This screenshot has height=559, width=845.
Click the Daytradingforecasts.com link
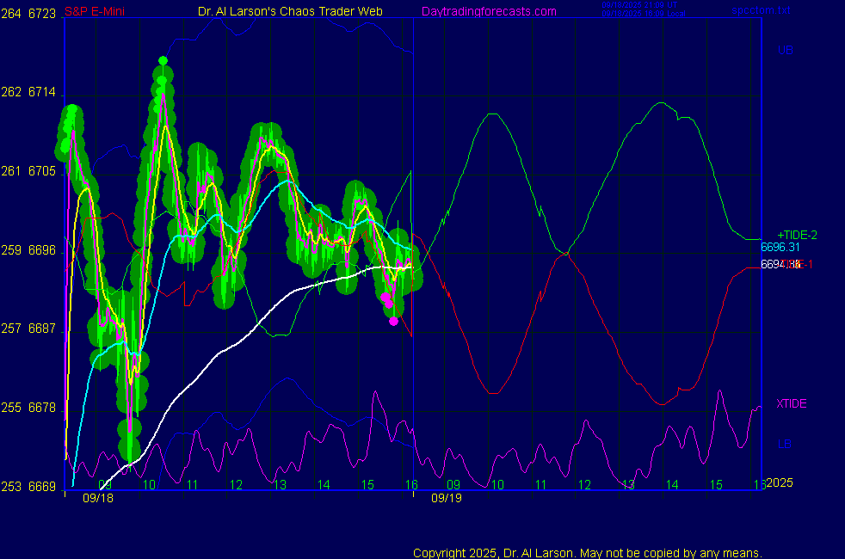click(x=488, y=11)
